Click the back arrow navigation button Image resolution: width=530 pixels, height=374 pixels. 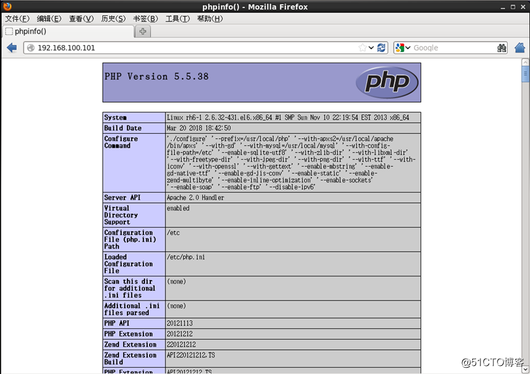pos(12,48)
